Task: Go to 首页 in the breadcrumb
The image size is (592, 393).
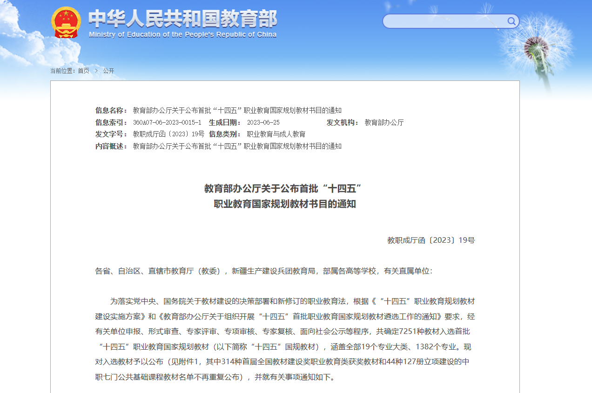Action: pyautogui.click(x=83, y=71)
